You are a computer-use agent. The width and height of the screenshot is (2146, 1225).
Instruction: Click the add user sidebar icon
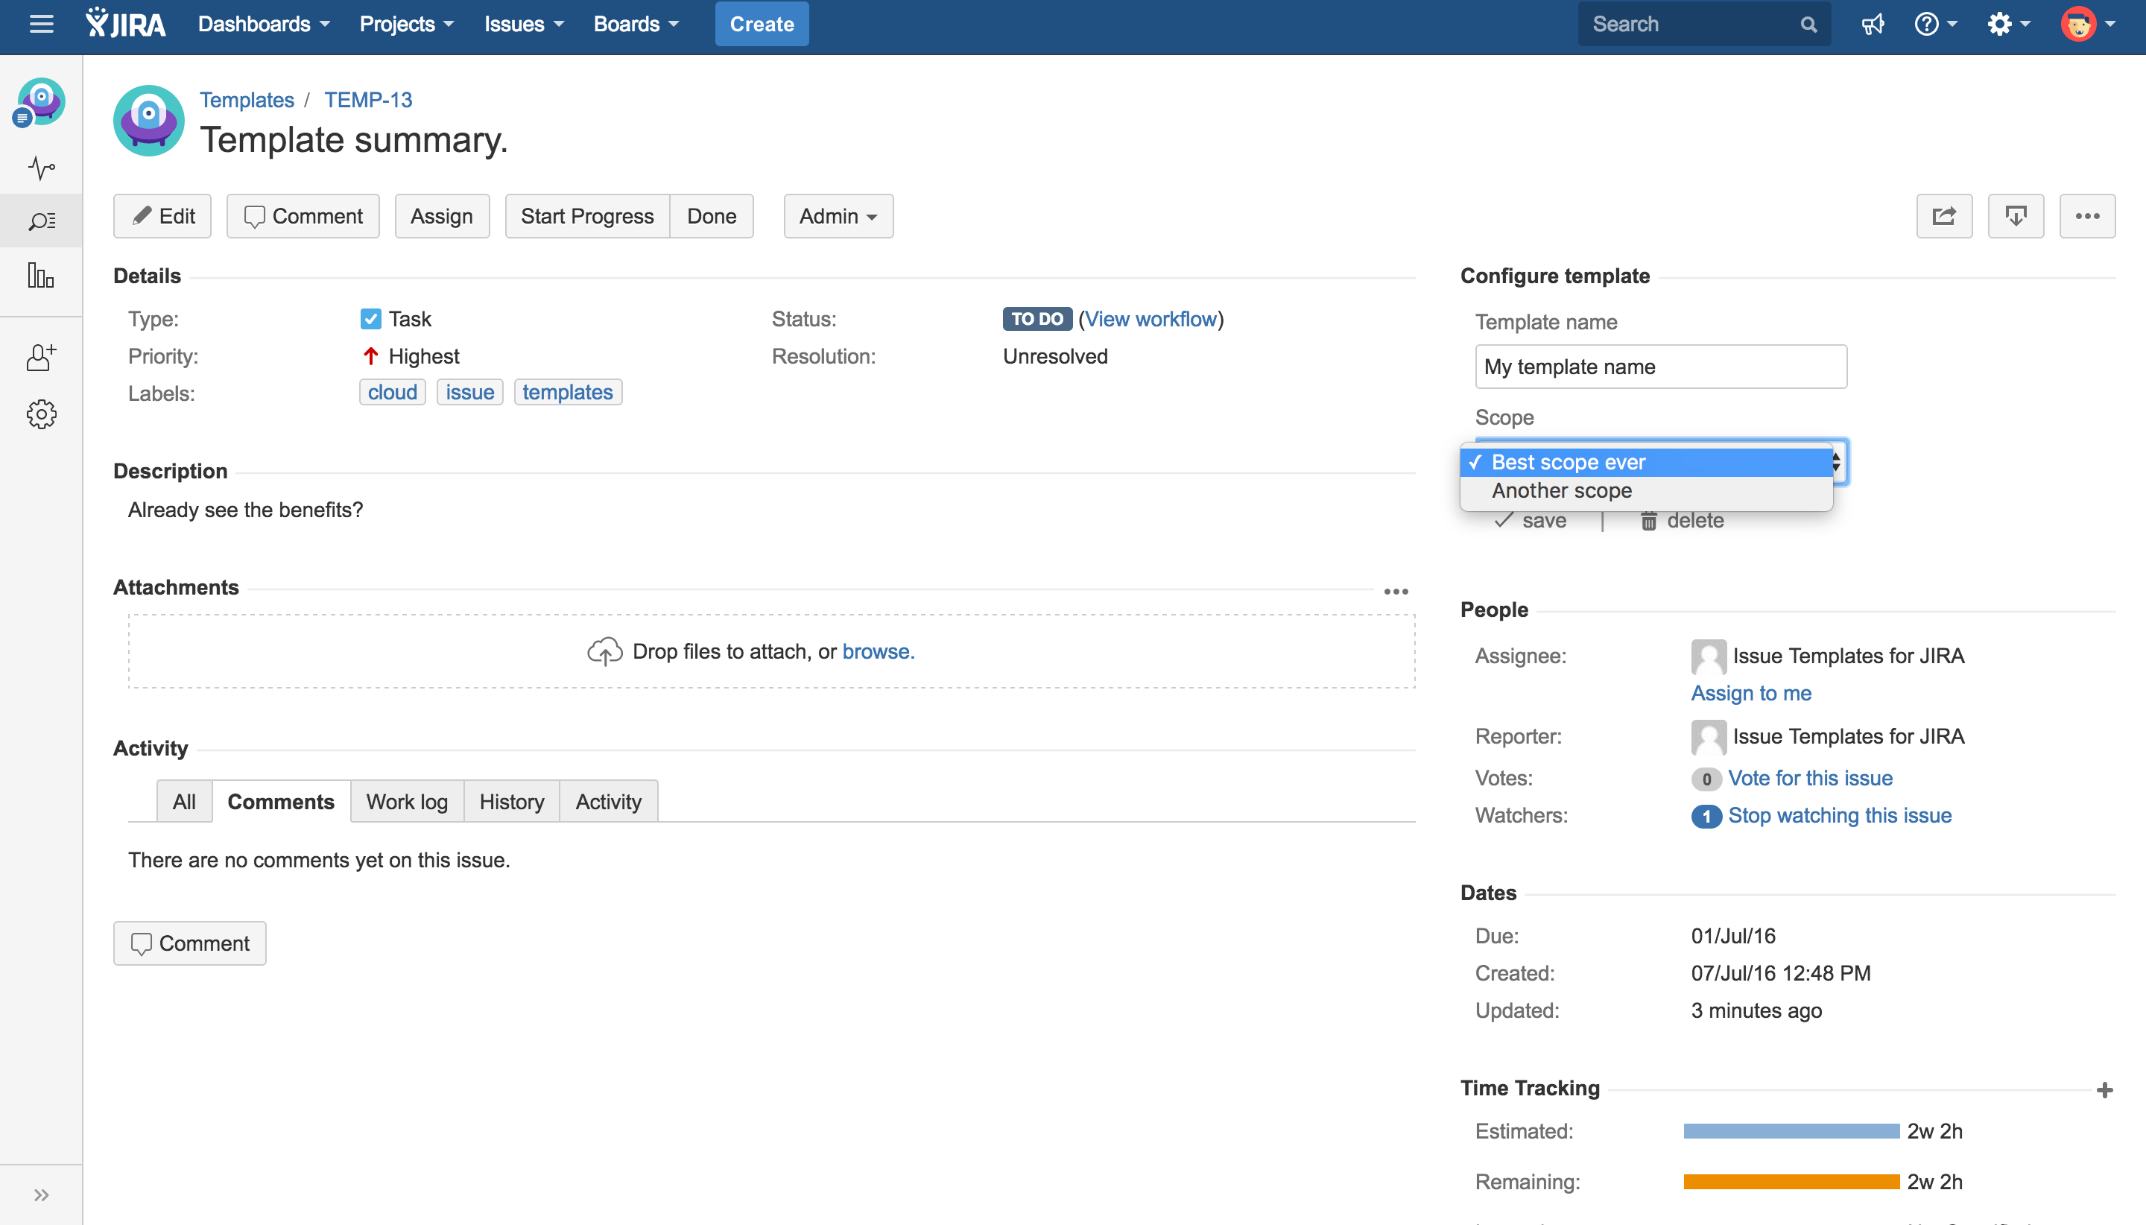[41, 358]
